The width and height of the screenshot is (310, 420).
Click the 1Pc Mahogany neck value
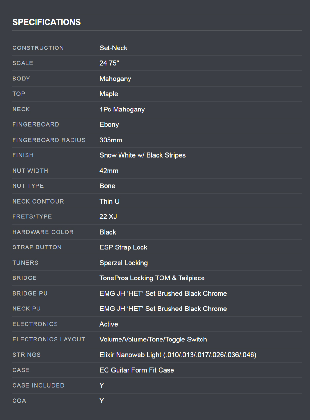tap(122, 109)
